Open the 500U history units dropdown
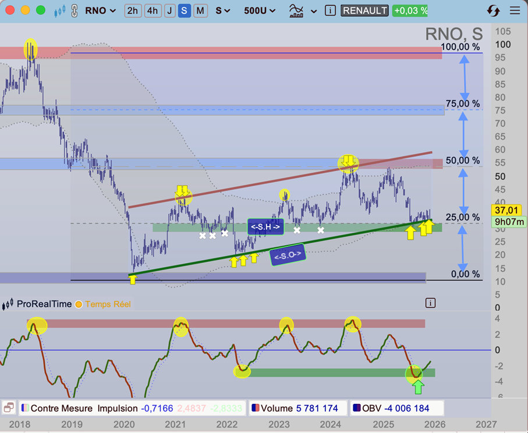The width and height of the screenshot is (528, 433). coord(260,10)
